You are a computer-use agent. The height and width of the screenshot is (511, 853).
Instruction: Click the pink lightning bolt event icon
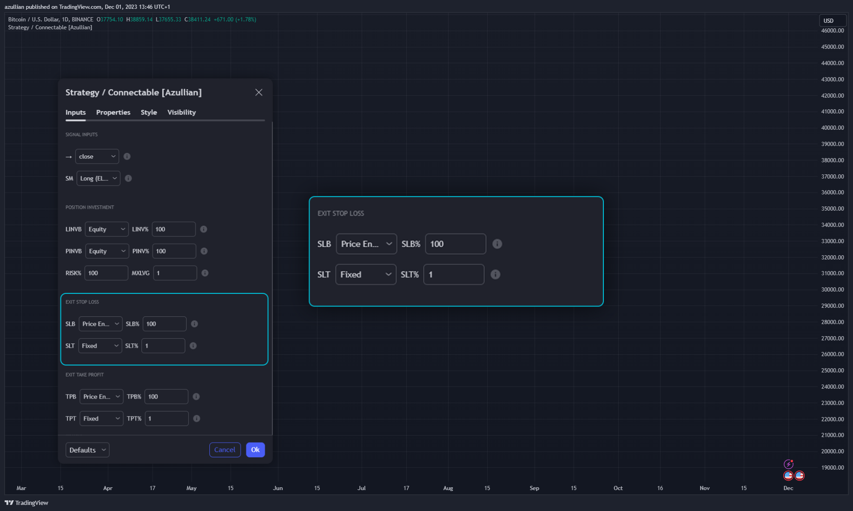(x=788, y=464)
